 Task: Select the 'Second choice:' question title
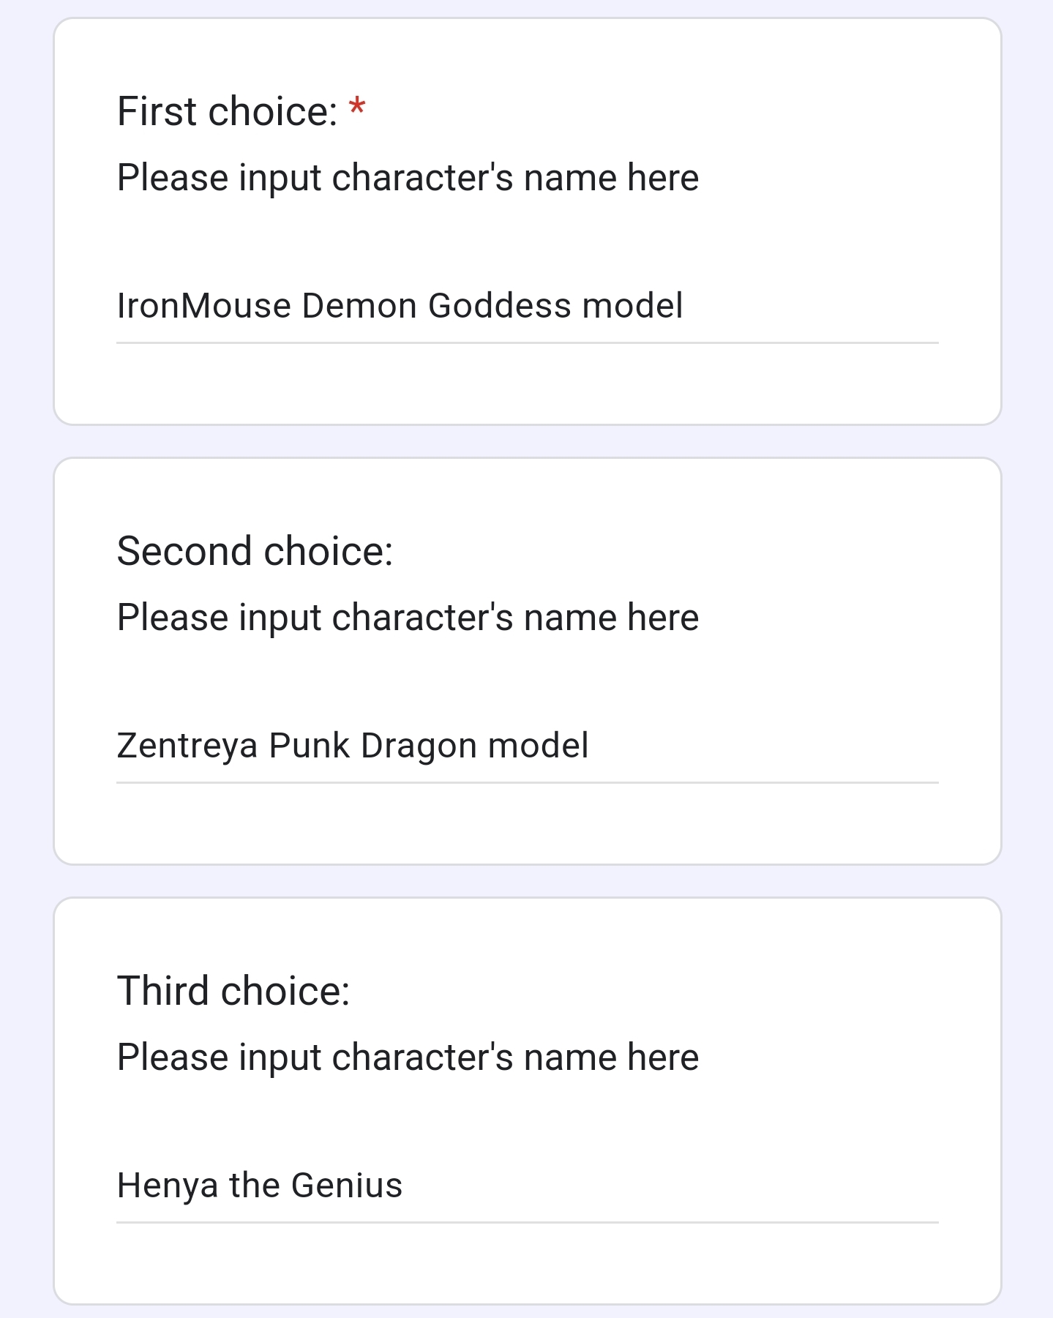point(255,551)
